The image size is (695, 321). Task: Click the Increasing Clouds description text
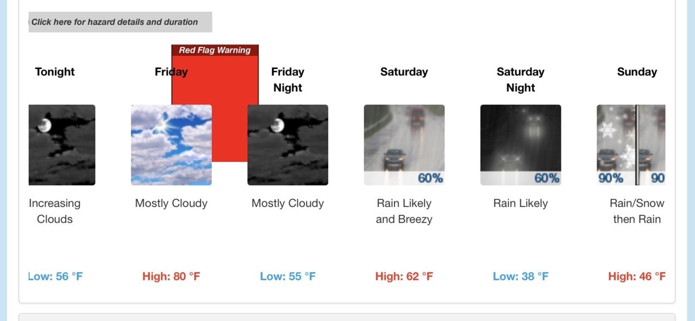55,211
